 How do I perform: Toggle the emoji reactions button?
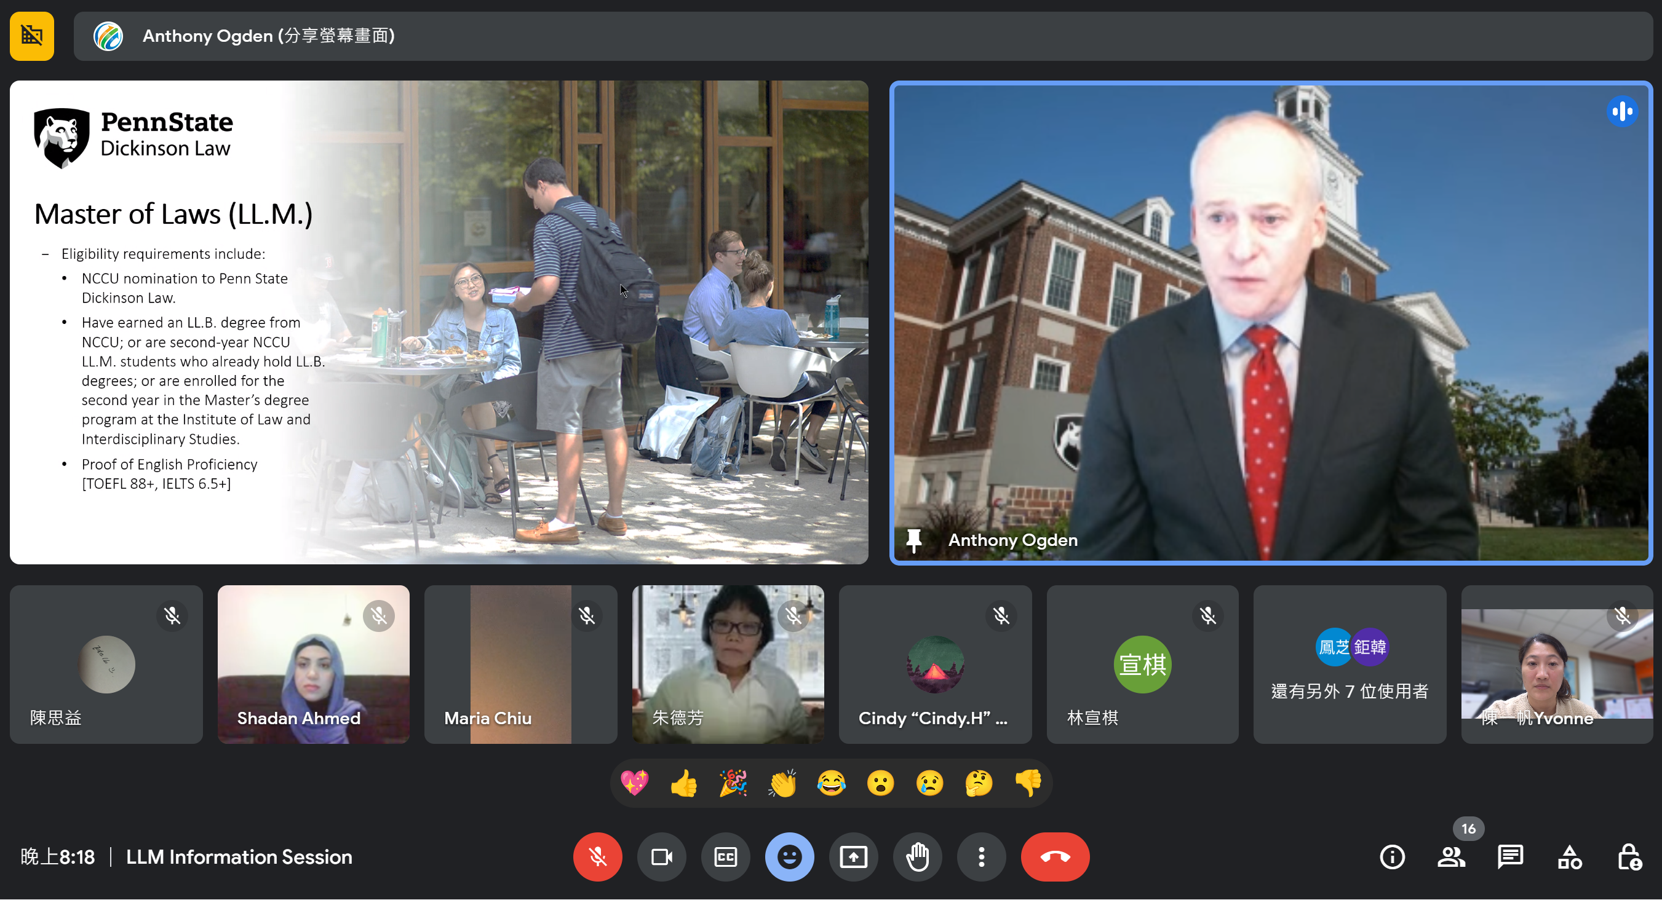pos(789,857)
